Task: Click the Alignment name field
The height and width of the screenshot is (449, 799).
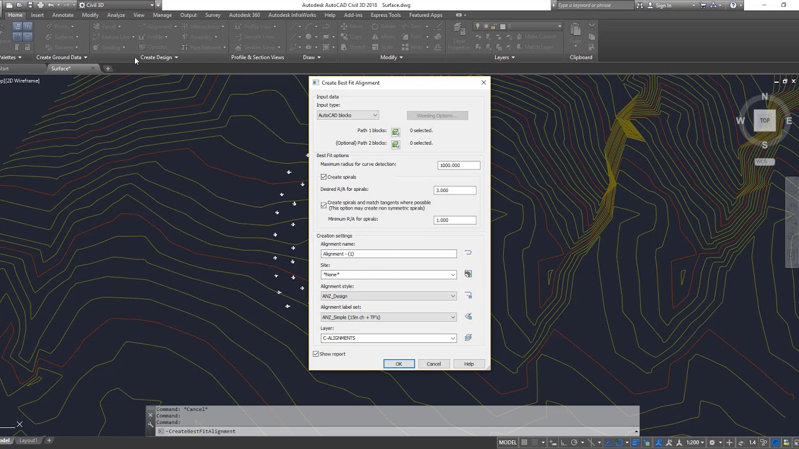Action: point(388,254)
